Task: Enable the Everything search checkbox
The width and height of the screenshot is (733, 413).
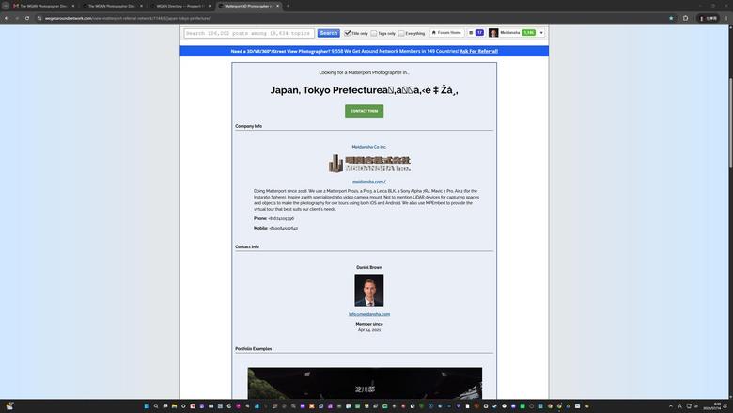Action: point(401,33)
